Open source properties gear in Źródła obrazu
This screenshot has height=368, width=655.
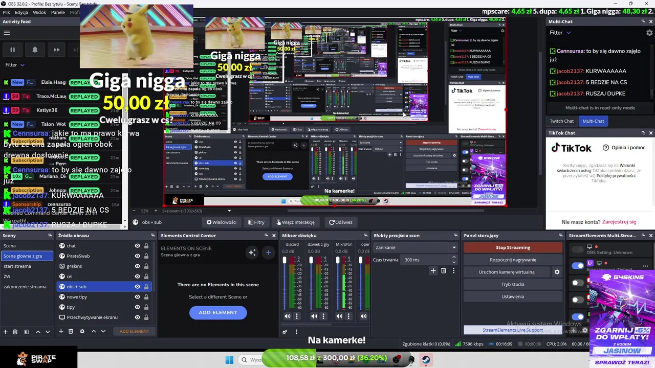click(x=82, y=332)
